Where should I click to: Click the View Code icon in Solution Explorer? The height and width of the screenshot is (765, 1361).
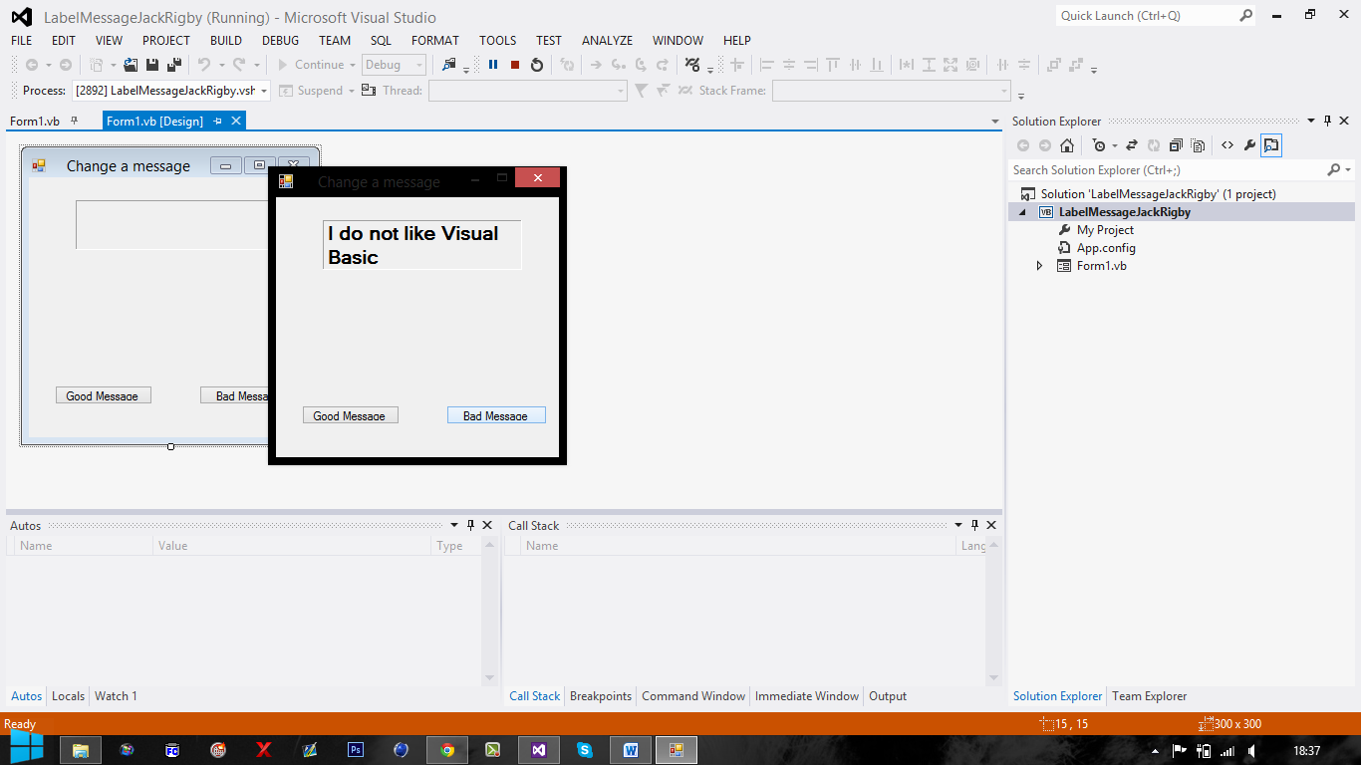point(1227,145)
